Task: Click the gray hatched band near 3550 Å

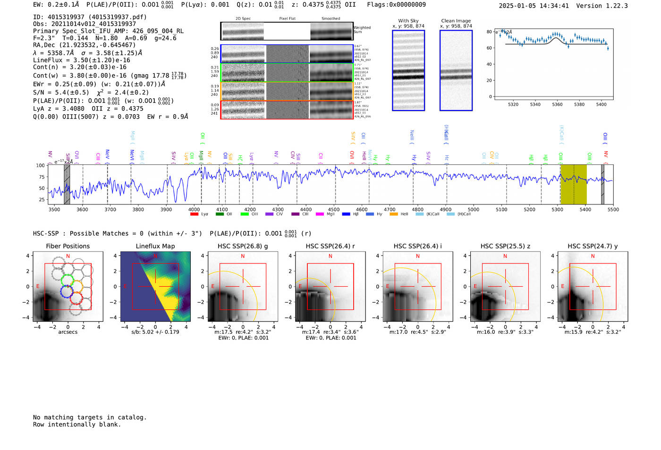Action: coord(67,184)
